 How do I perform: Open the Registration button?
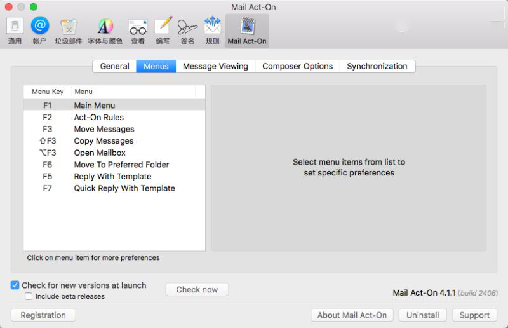pos(43,315)
